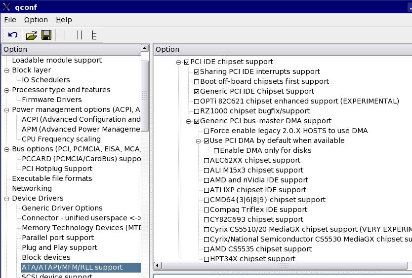Click left pane Option column header
Screen dimensions: 412x278
click(71, 50)
